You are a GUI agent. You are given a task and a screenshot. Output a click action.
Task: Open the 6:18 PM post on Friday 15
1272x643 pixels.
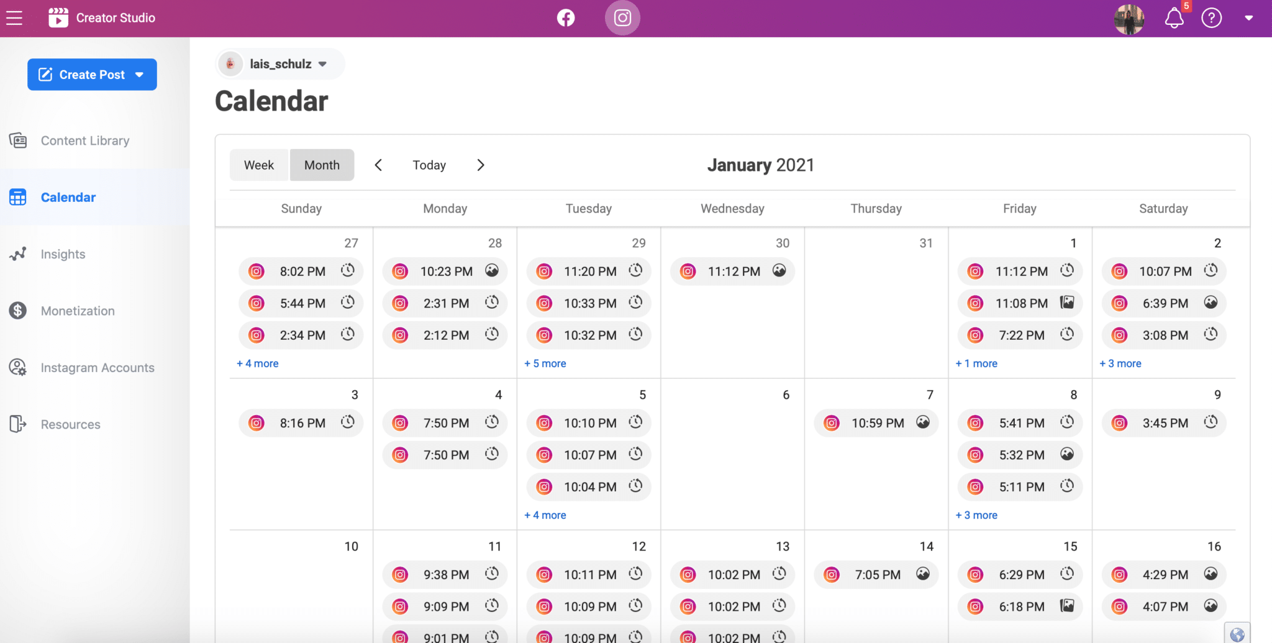1020,606
